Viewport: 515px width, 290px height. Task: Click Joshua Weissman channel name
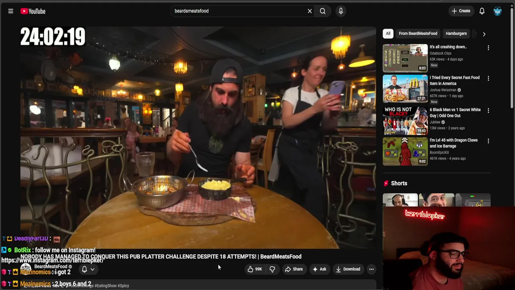tap(443, 90)
